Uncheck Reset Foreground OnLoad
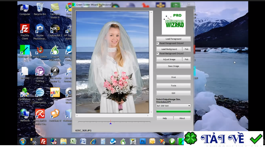This screenshot has width=265, height=147. 158,43
